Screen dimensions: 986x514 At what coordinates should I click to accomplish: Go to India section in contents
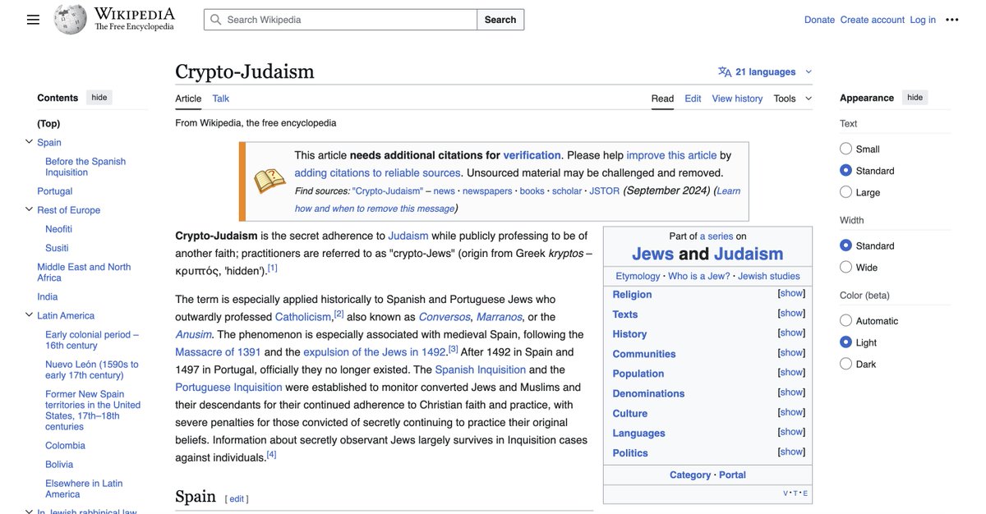click(x=48, y=296)
